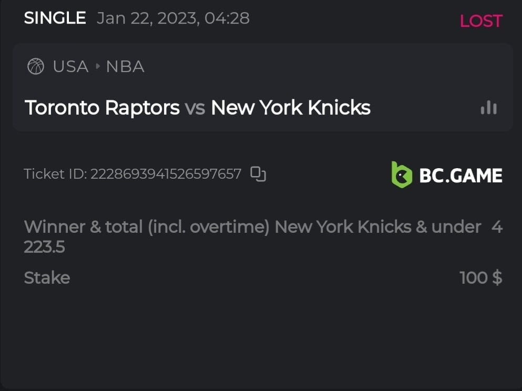Copy the ticket ID with copy icon
522x391 pixels.
coord(258,173)
